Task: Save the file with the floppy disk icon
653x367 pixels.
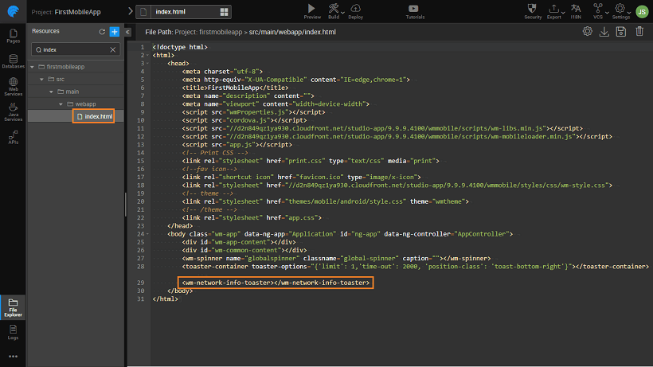Action: pos(621,32)
